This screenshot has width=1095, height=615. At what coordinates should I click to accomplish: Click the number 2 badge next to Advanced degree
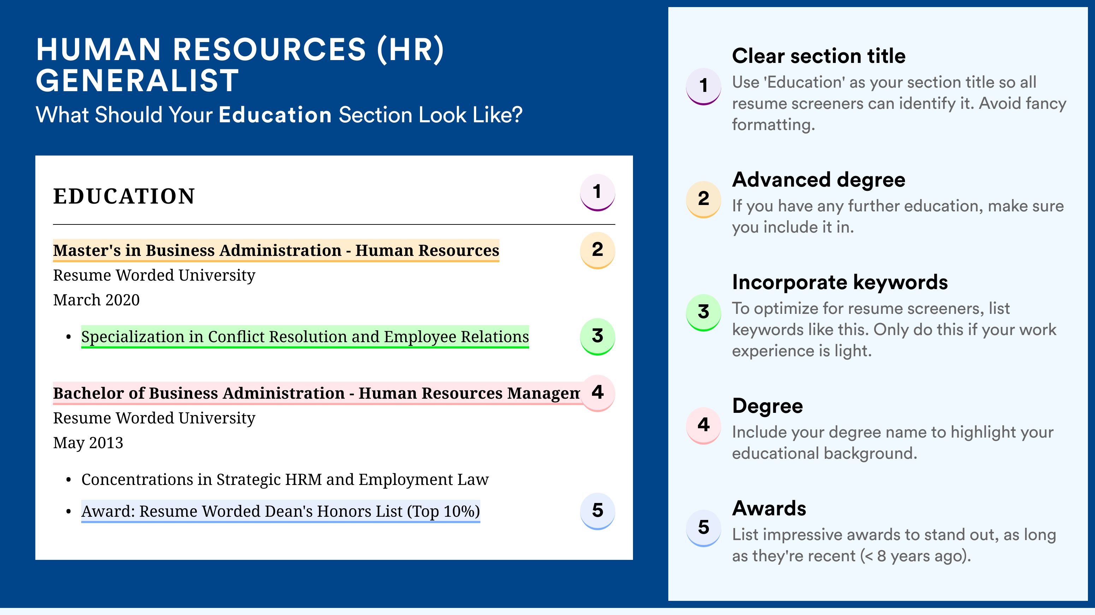[704, 199]
